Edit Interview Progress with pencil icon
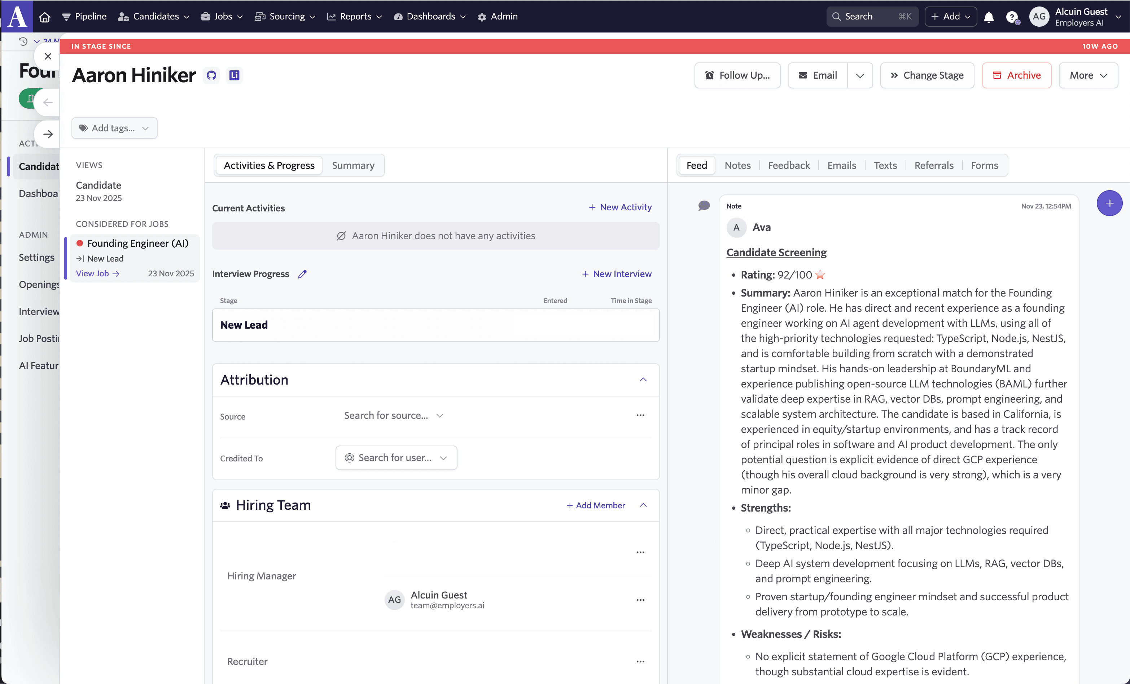 click(x=302, y=274)
